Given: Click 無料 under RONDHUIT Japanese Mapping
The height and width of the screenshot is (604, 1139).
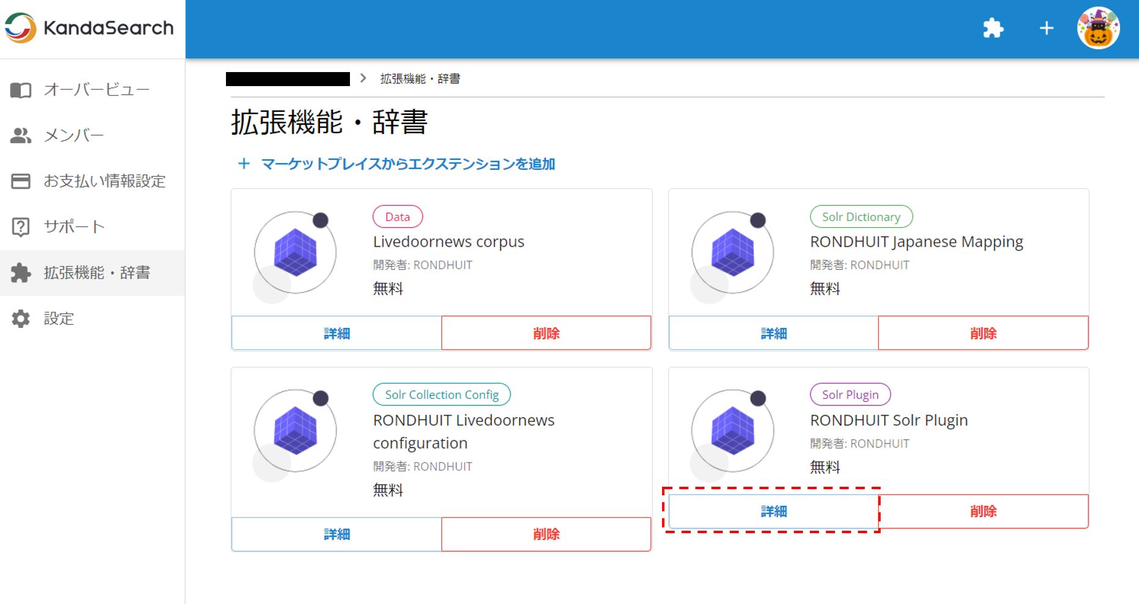Looking at the screenshot, I should tap(825, 289).
